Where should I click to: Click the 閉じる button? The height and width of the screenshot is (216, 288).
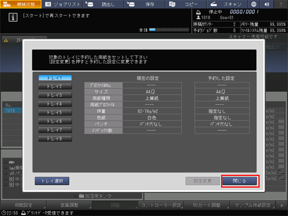click(x=240, y=181)
